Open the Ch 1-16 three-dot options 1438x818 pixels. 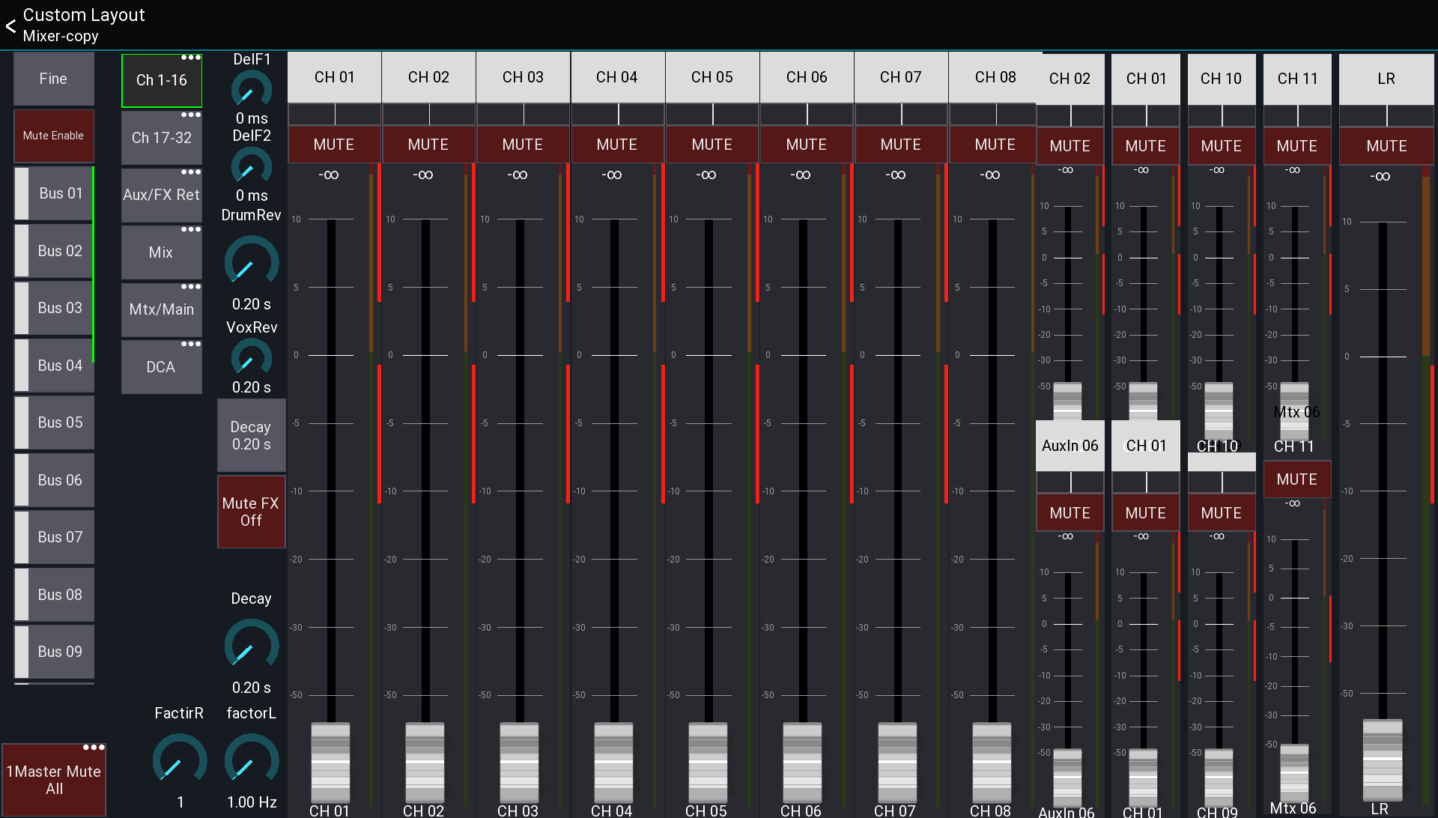point(191,58)
